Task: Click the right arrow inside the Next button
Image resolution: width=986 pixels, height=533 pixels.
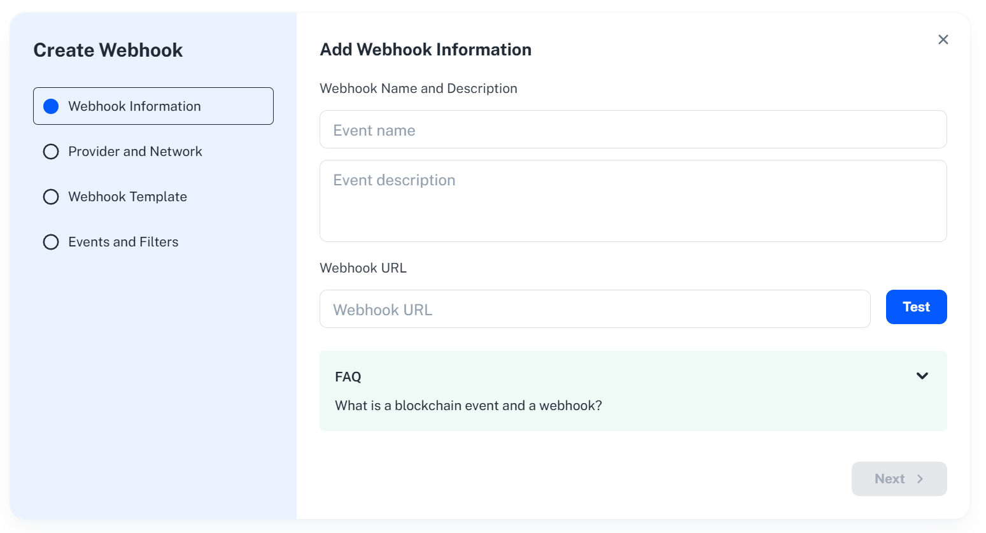Action: point(920,478)
